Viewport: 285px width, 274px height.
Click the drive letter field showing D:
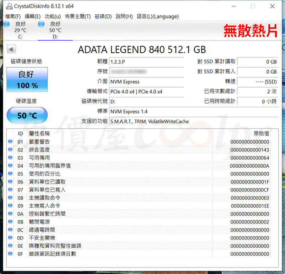[x=146, y=101]
